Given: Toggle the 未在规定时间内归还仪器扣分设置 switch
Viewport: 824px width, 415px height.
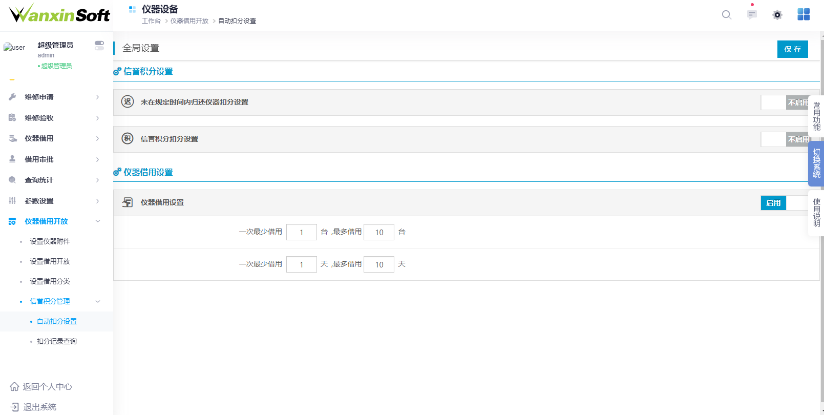Looking at the screenshot, I should 785,102.
